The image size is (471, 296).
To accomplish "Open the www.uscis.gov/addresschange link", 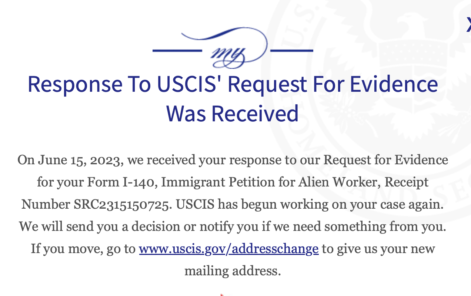I will [228, 249].
